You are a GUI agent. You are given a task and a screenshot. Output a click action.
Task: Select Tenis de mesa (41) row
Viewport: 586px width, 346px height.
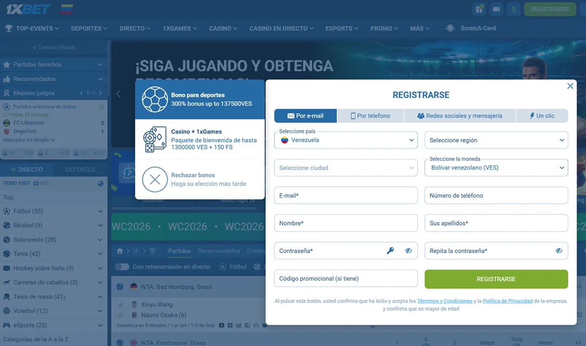click(53, 297)
